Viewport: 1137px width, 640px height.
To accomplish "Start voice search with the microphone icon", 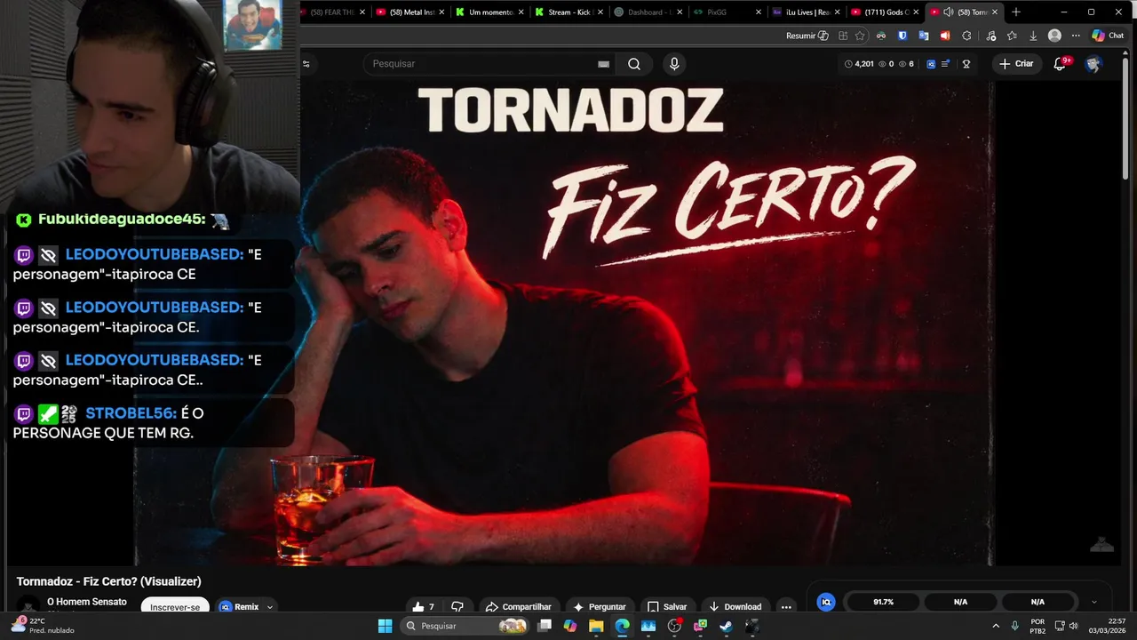I will 674,64.
